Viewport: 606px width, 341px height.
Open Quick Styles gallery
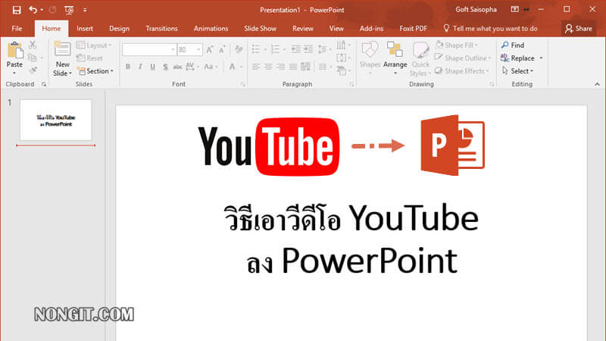pos(420,59)
